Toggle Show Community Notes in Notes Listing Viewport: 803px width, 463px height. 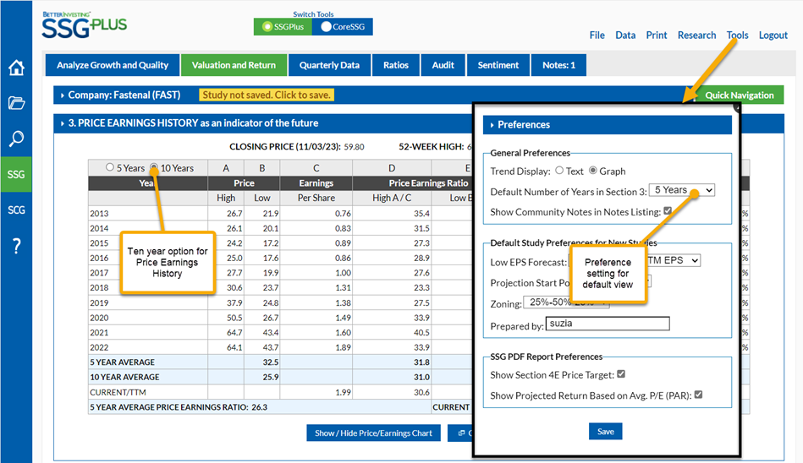[x=668, y=210]
